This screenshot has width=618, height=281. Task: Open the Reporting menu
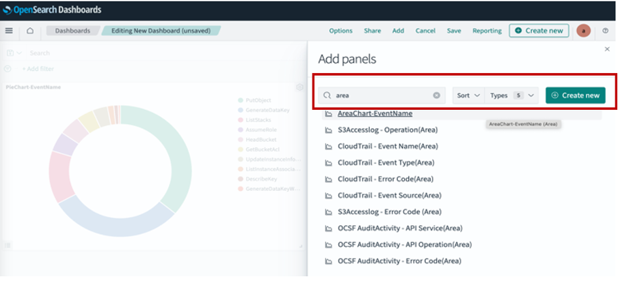coord(487,31)
